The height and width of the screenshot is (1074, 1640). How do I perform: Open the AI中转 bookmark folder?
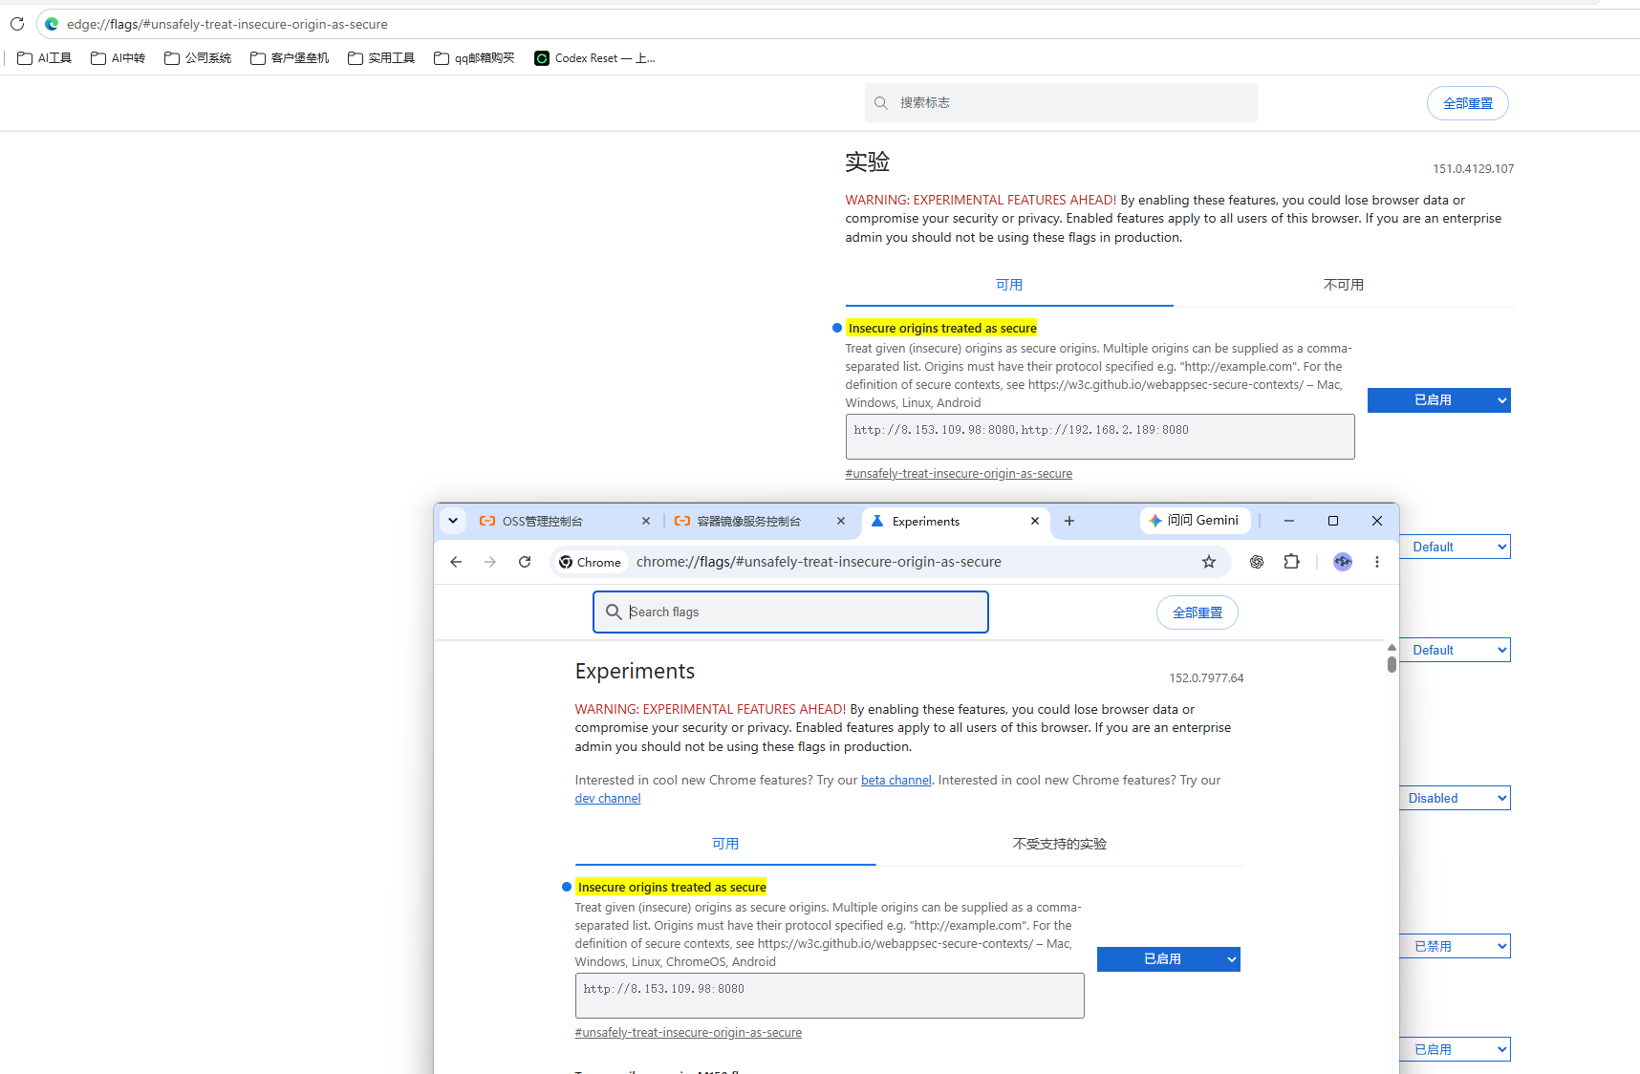[x=119, y=58]
